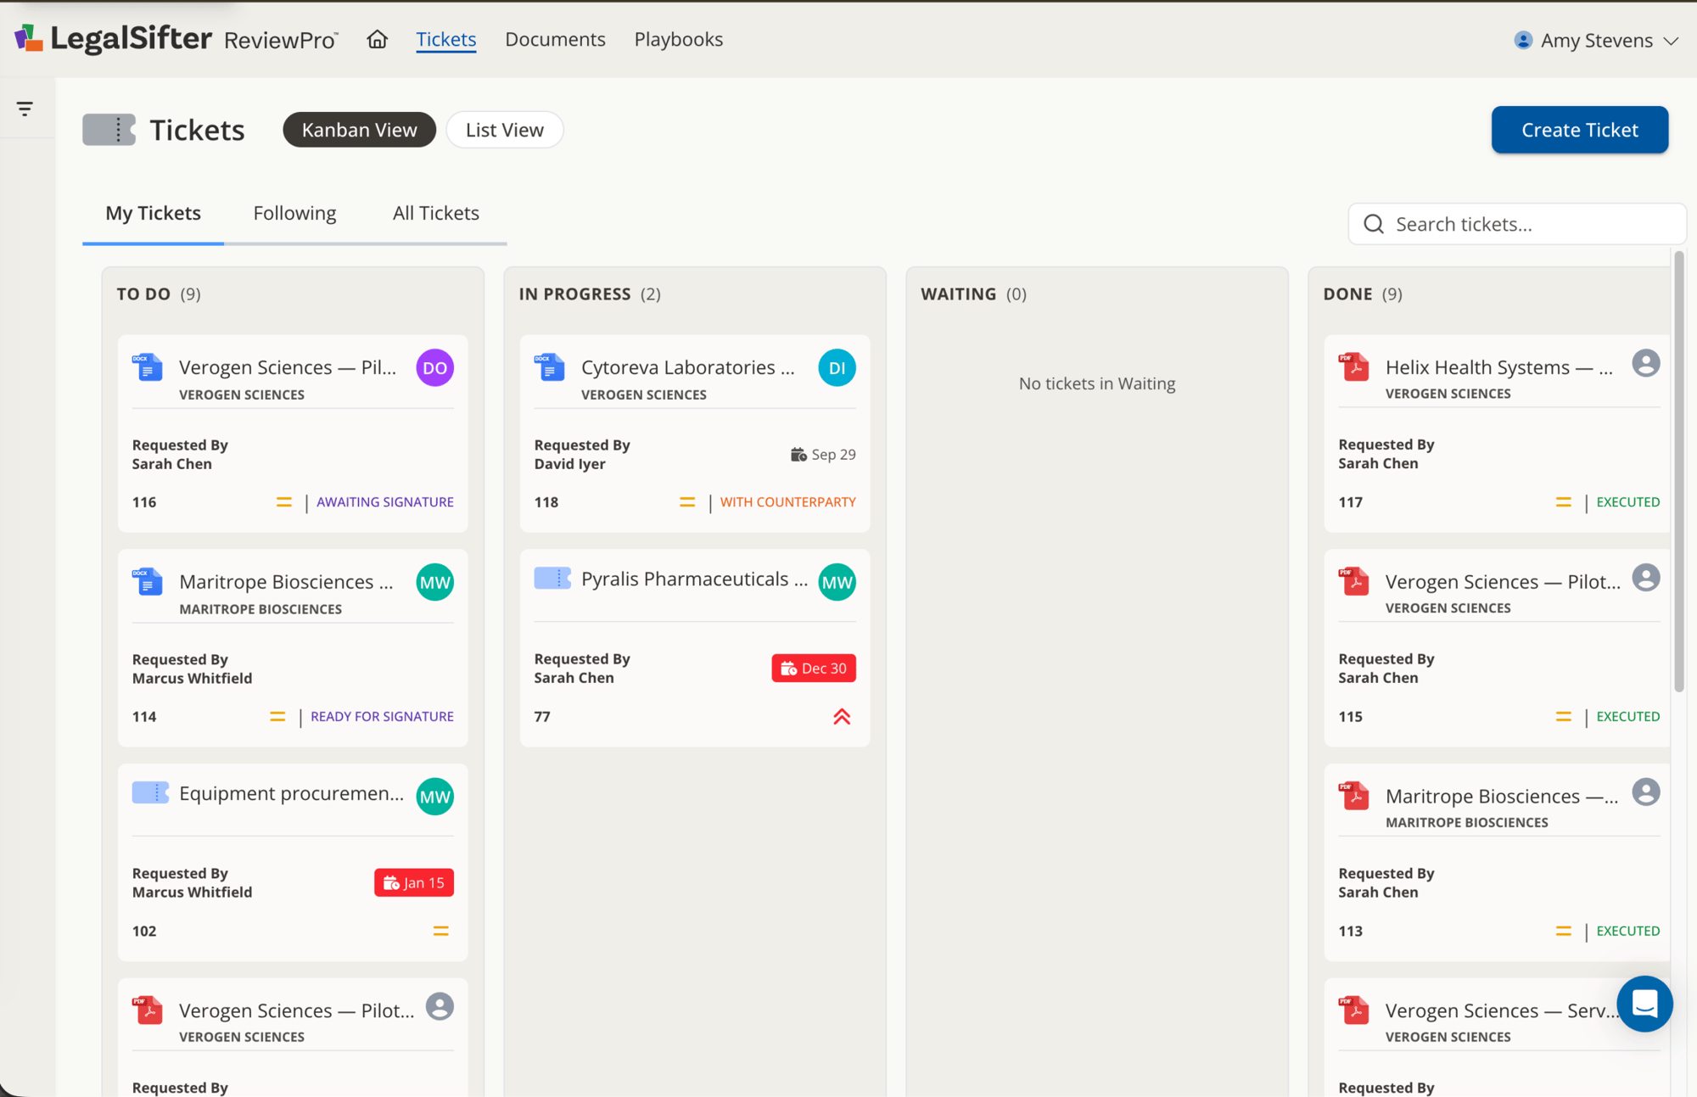Click the Create Ticket button
This screenshot has height=1097, width=1697.
point(1580,130)
